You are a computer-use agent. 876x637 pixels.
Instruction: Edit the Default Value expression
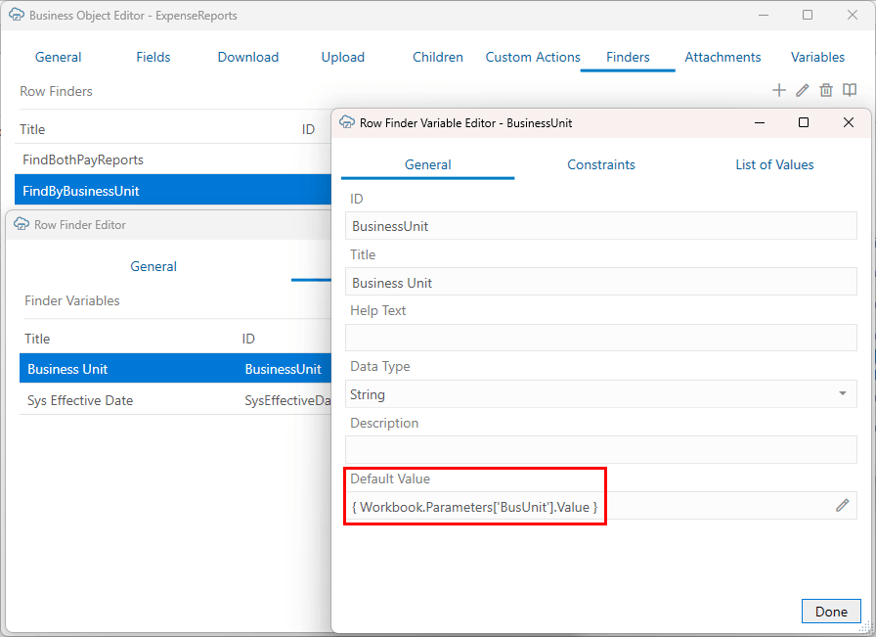tap(842, 505)
